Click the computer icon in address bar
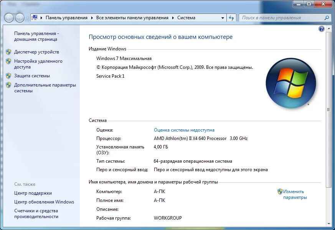The width and height of the screenshot is (335, 230). 35,18
